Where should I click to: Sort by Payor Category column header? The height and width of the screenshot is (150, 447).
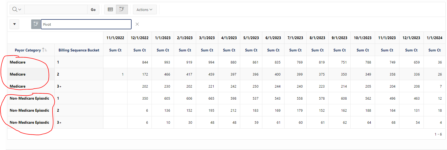(28, 50)
